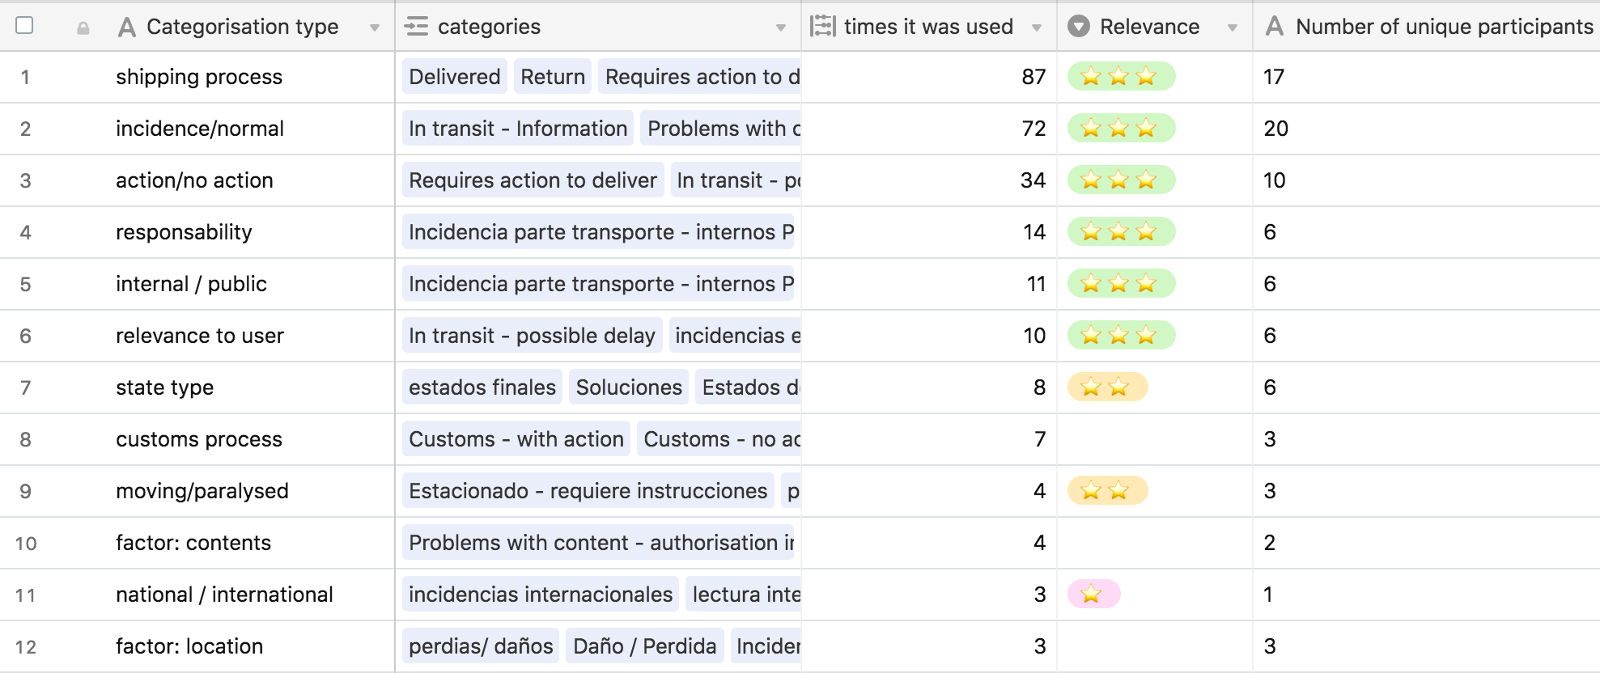Open the categories column dropdown arrow
This screenshot has height=673, width=1600.
[x=780, y=28]
